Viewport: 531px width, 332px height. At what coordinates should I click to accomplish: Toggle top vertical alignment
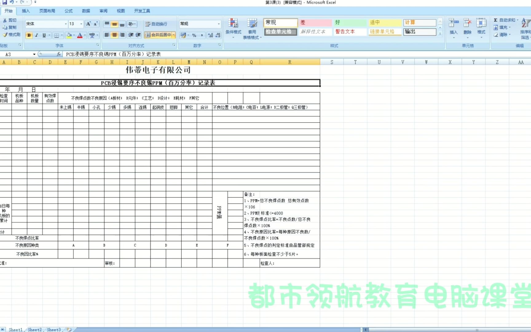click(x=107, y=24)
